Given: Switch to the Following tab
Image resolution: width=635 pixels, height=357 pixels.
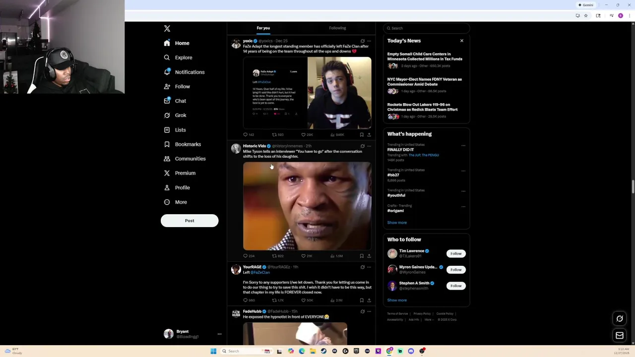Looking at the screenshot, I should 338,28.
